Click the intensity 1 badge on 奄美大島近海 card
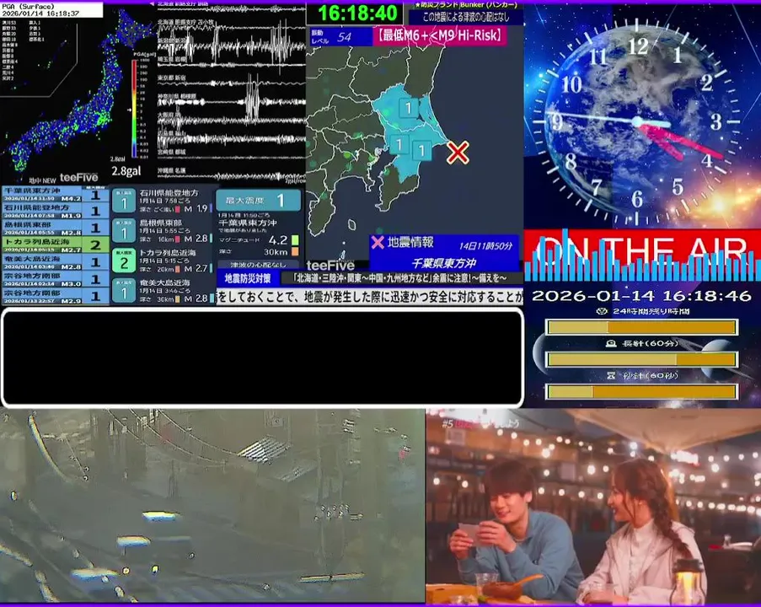 [x=124, y=291]
